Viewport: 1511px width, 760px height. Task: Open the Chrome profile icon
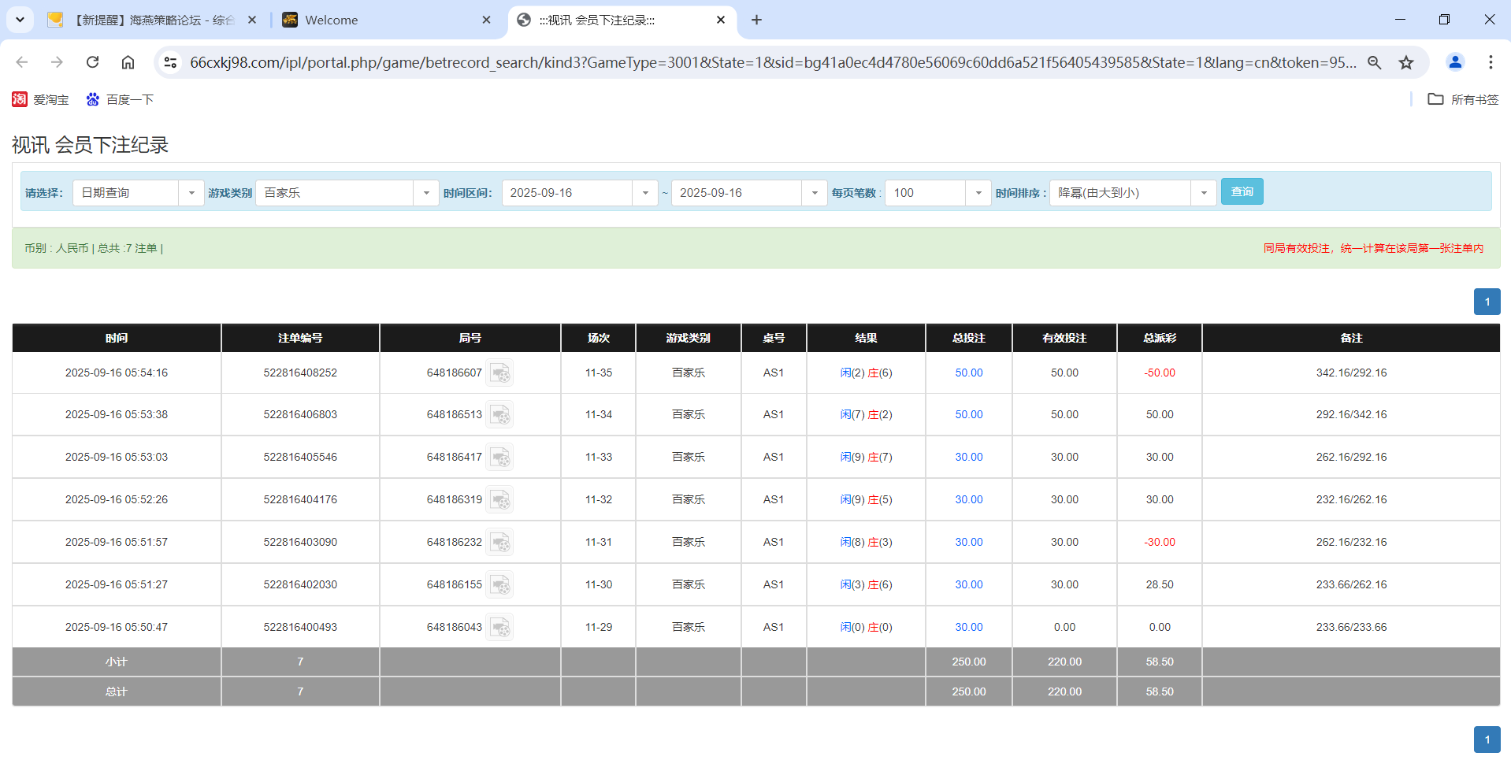(x=1454, y=62)
